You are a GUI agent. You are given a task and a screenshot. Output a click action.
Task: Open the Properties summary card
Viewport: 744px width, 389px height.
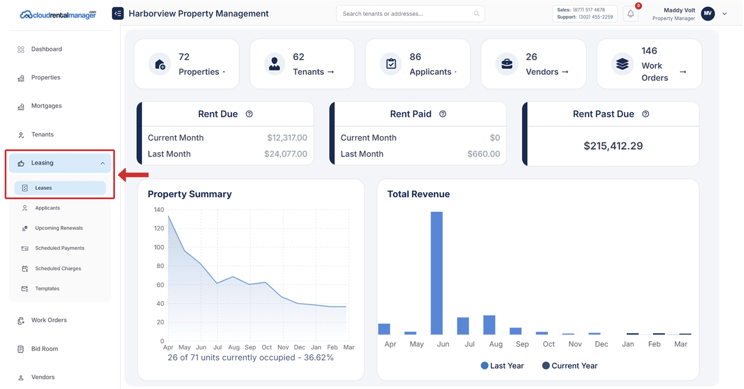coord(187,64)
